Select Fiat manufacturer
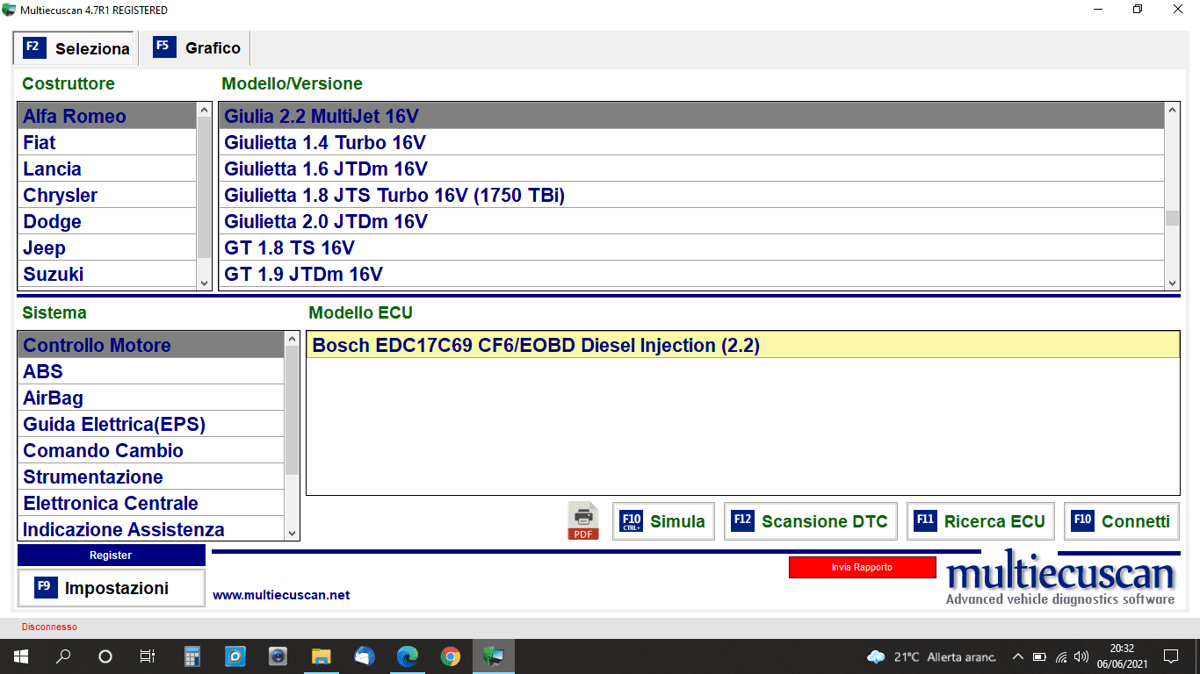The height and width of the screenshot is (674, 1200). point(106,142)
